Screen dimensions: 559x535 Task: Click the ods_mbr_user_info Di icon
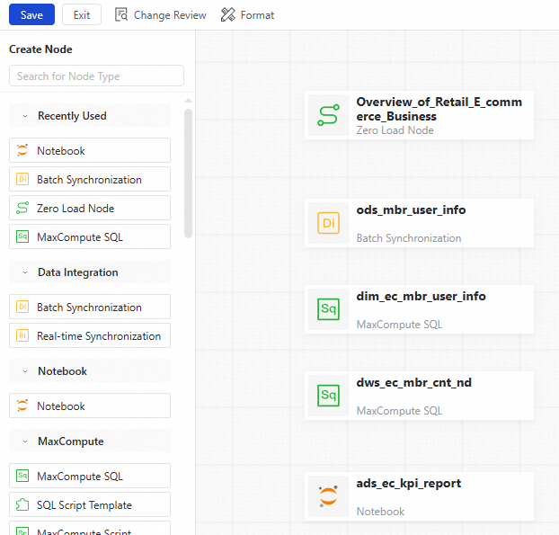[x=328, y=223]
